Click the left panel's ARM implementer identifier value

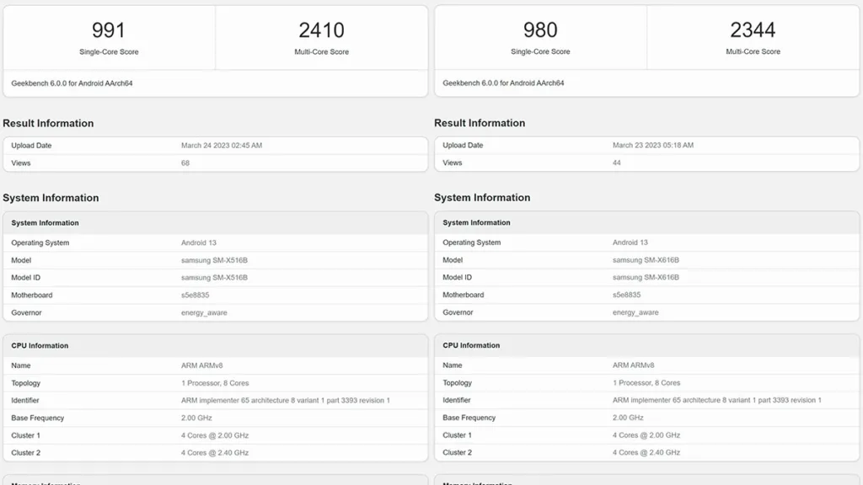click(285, 400)
